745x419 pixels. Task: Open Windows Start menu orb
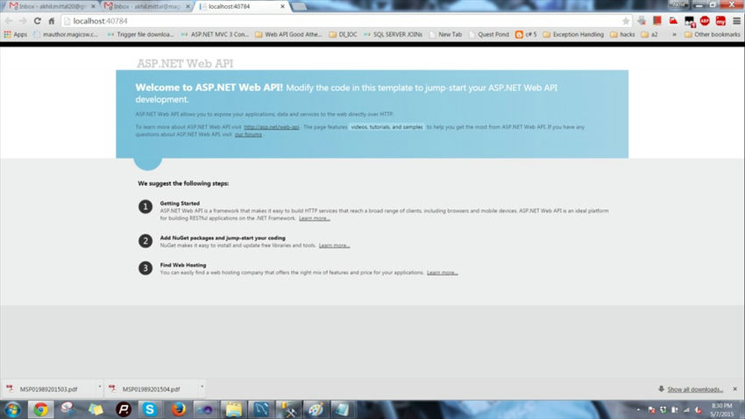[13, 409]
